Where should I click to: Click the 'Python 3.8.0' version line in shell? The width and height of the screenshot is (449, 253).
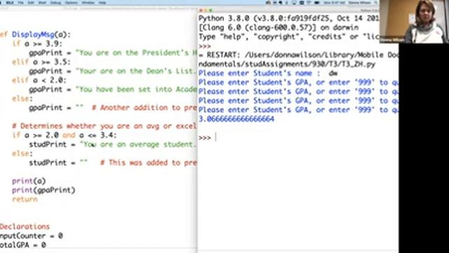point(288,18)
